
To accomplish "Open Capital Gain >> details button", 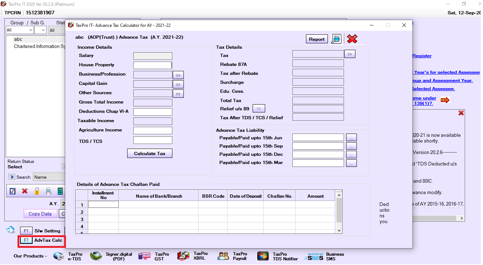I will [x=178, y=85].
